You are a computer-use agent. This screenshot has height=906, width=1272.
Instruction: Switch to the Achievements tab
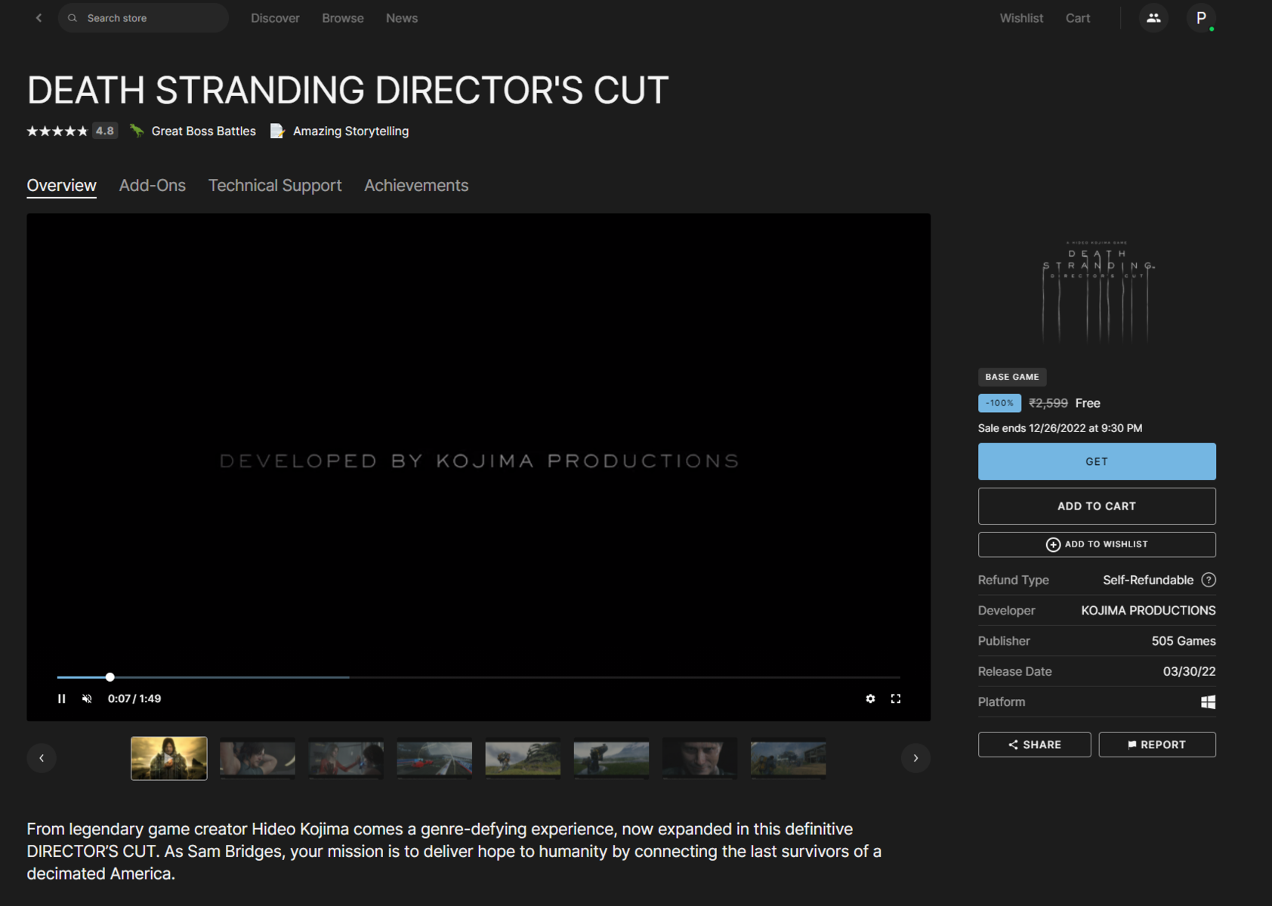(x=416, y=186)
